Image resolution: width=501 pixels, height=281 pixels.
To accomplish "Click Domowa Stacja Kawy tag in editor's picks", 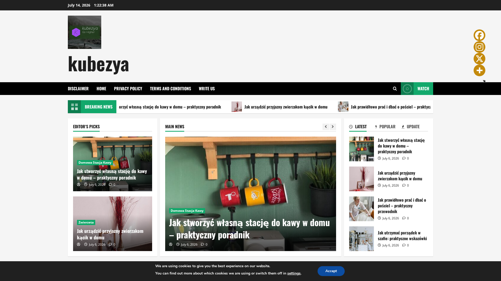I will (95, 163).
